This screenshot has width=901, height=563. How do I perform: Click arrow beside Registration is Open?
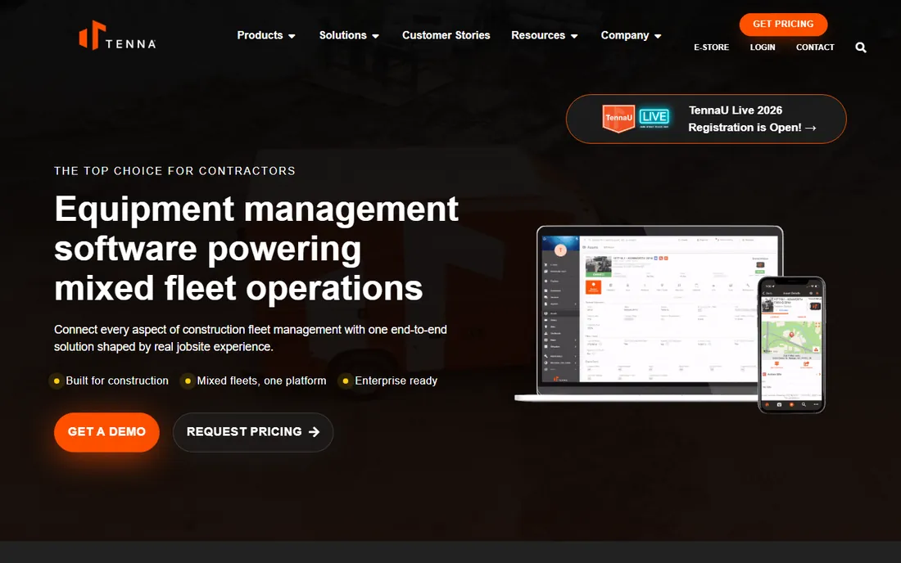[x=811, y=128]
